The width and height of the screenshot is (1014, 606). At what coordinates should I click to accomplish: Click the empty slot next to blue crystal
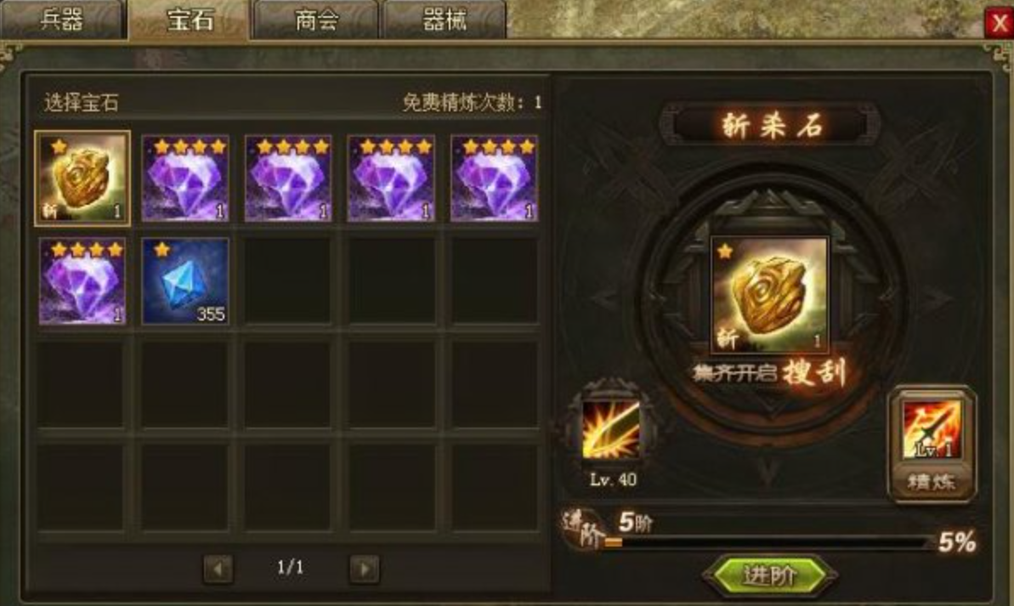pos(288,280)
